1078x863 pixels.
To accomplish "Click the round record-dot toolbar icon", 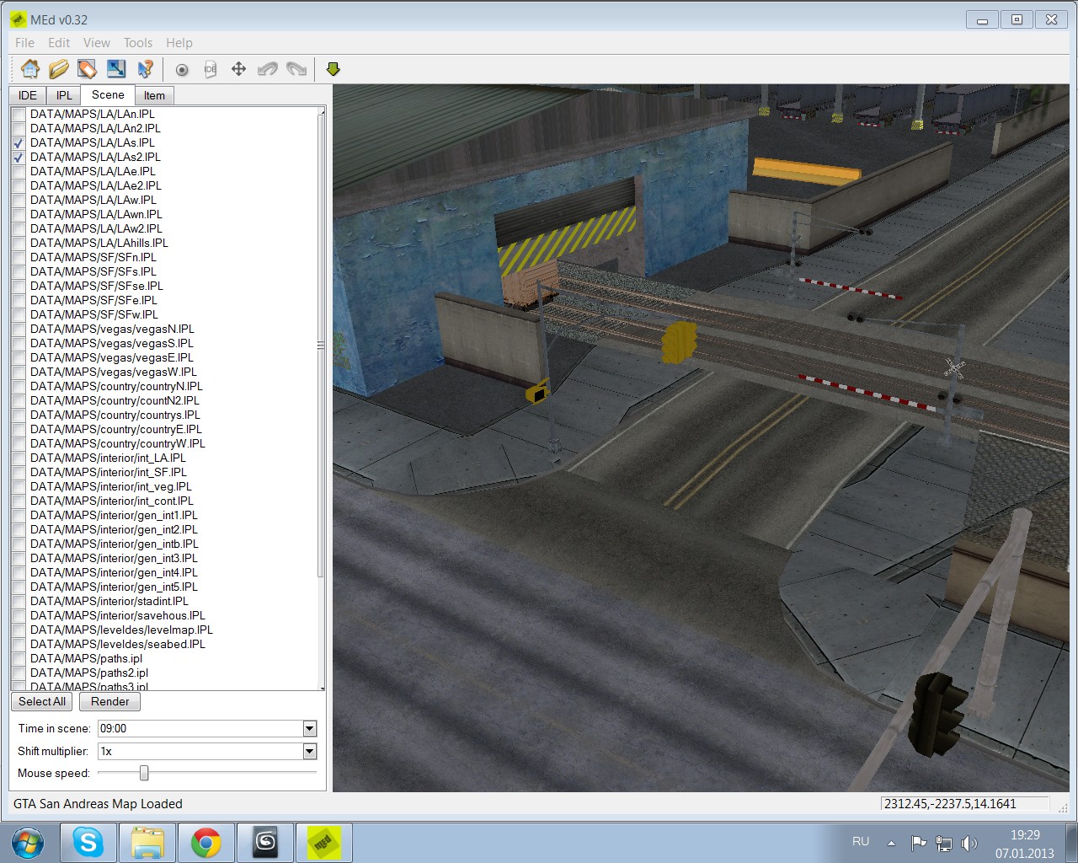I will click(x=182, y=70).
